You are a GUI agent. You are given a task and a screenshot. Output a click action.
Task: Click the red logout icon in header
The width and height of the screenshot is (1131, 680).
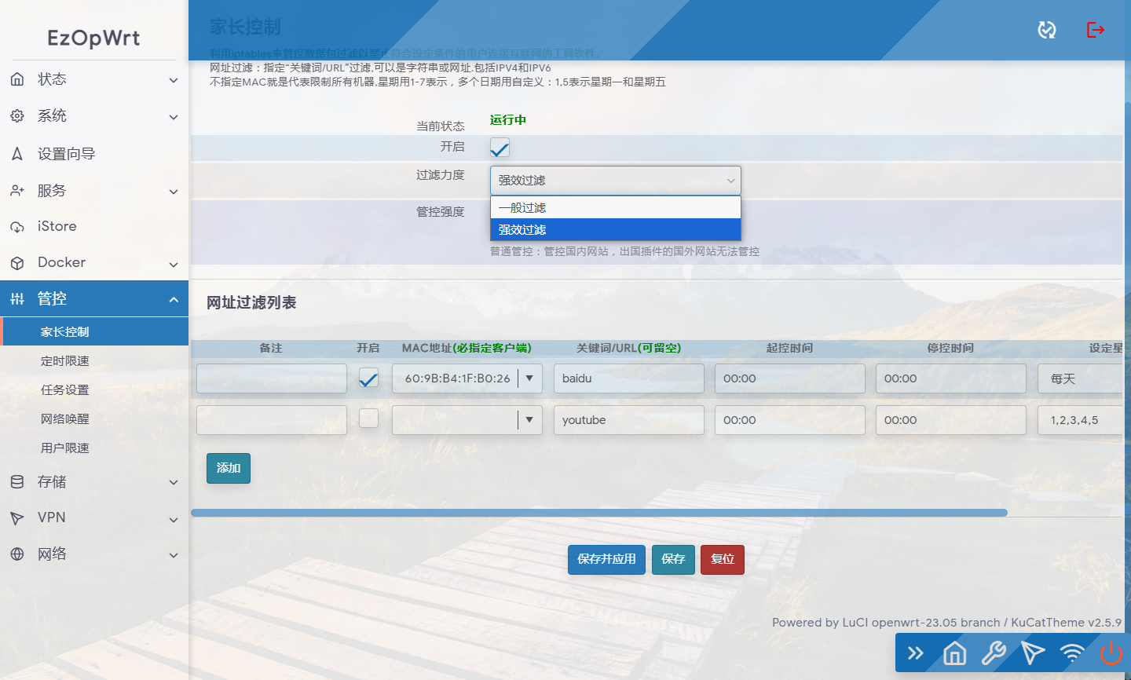pyautogui.click(x=1096, y=30)
